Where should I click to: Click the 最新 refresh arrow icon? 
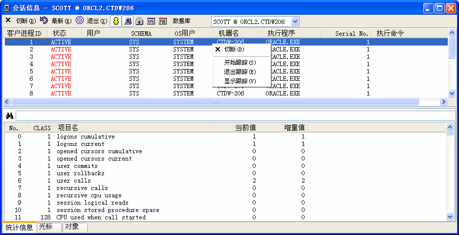pyautogui.click(x=44, y=21)
